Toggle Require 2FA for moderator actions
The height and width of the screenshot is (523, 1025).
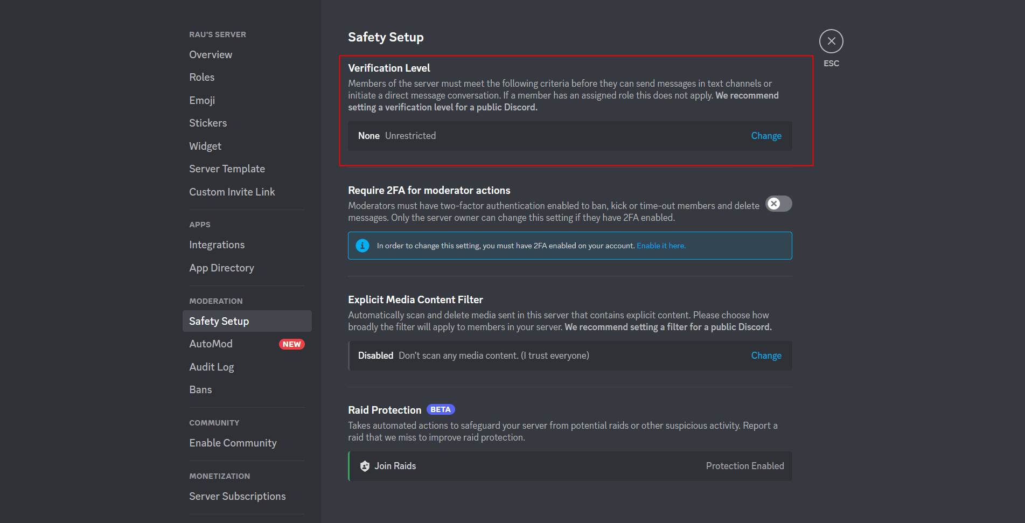pyautogui.click(x=779, y=204)
